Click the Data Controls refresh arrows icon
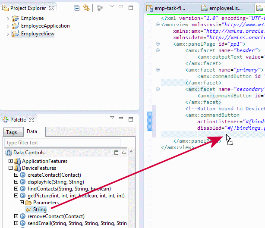This screenshot has height=228, width=265. click(x=124, y=153)
